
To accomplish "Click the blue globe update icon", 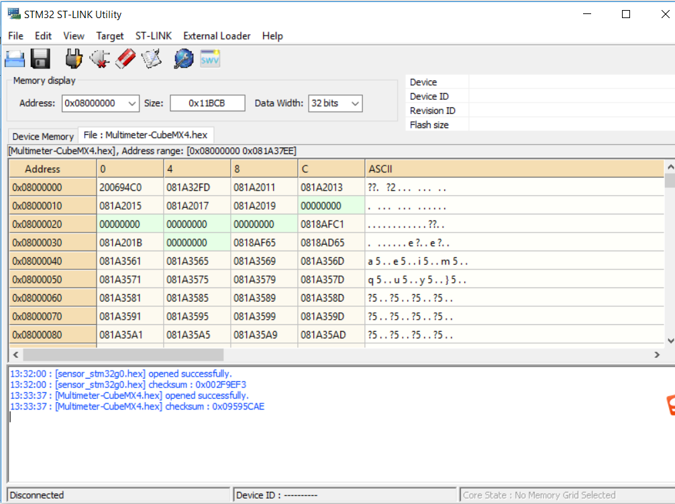I will tap(184, 59).
